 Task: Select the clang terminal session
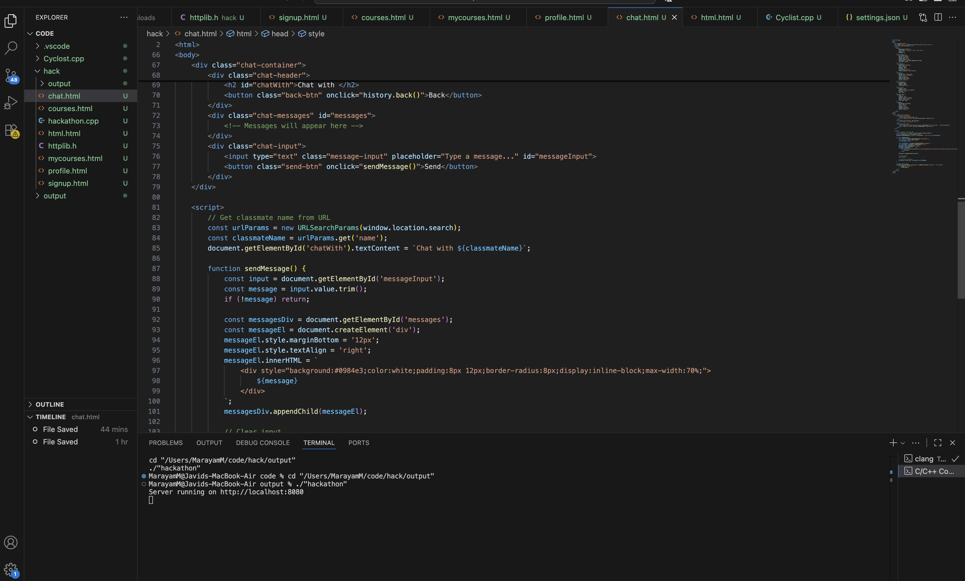[924, 459]
